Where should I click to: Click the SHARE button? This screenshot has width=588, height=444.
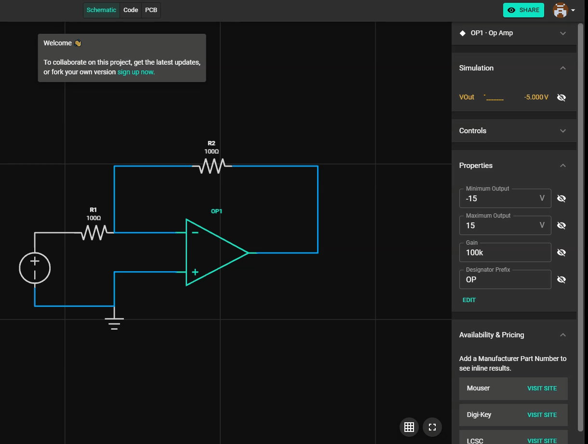pyautogui.click(x=523, y=10)
